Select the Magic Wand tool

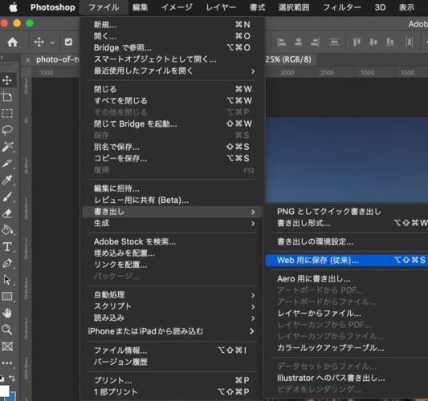(x=7, y=147)
